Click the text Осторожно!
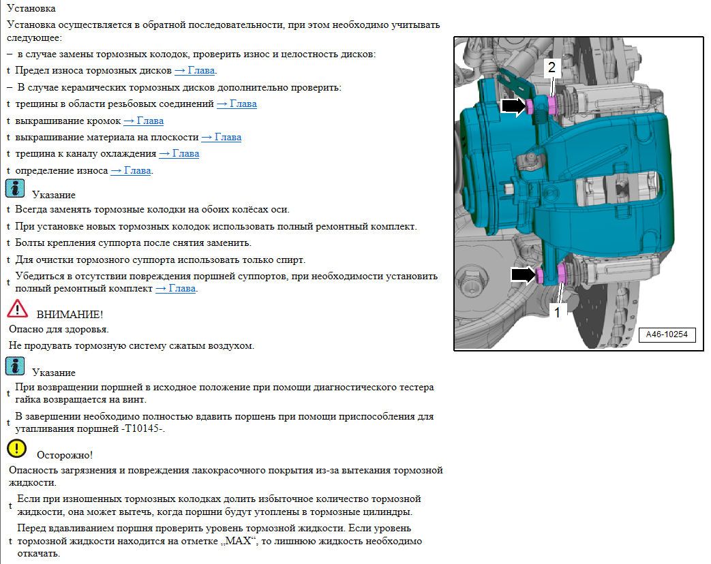The width and height of the screenshot is (711, 564). 65,455
